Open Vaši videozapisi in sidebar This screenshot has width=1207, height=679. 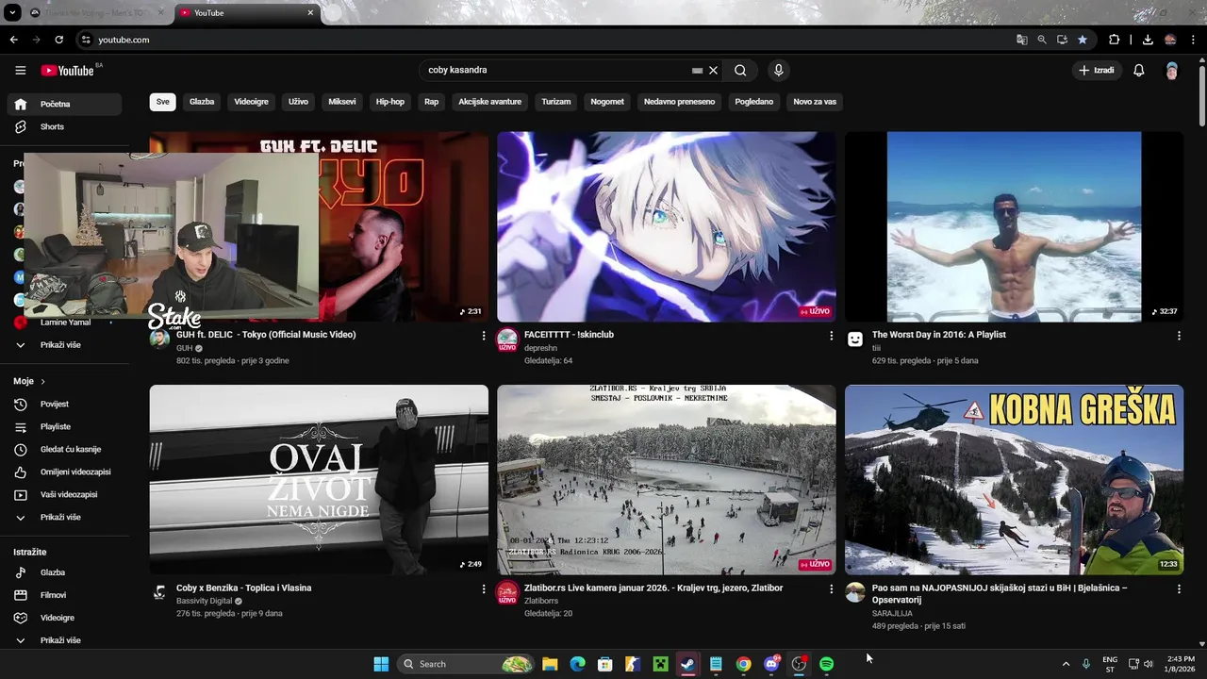click(66, 494)
